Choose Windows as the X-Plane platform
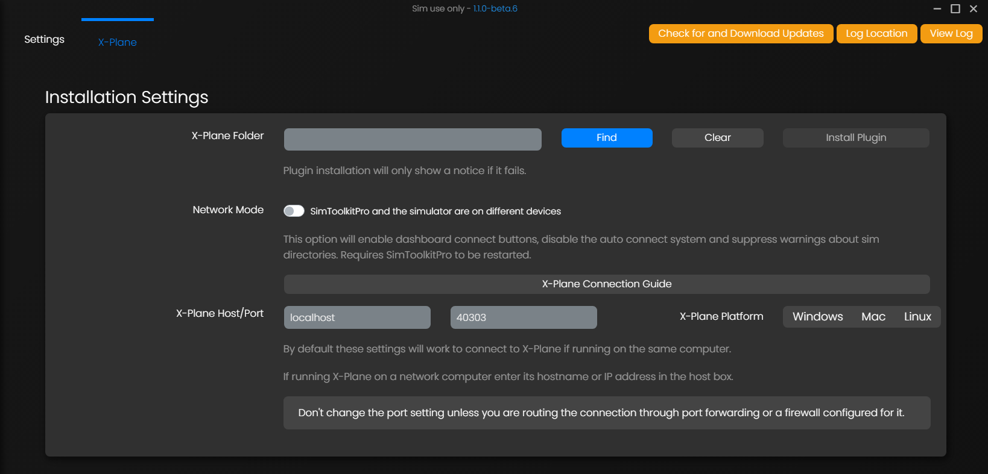 pos(817,317)
